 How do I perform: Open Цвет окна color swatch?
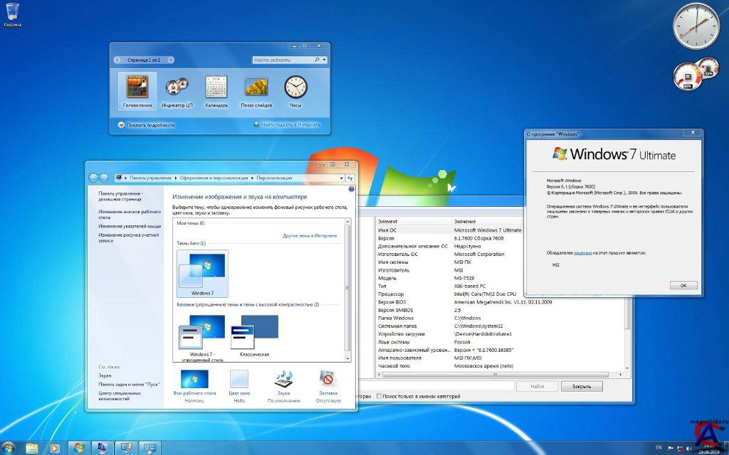pos(239,379)
